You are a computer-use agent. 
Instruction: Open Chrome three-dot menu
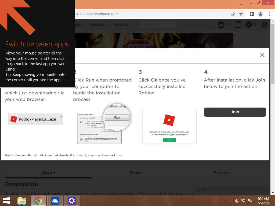(x=269, y=14)
